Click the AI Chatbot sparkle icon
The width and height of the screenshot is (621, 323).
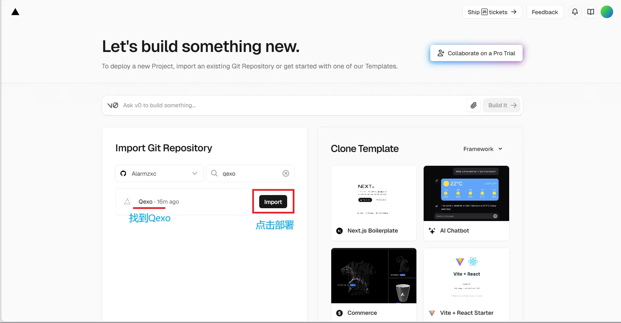pos(432,231)
